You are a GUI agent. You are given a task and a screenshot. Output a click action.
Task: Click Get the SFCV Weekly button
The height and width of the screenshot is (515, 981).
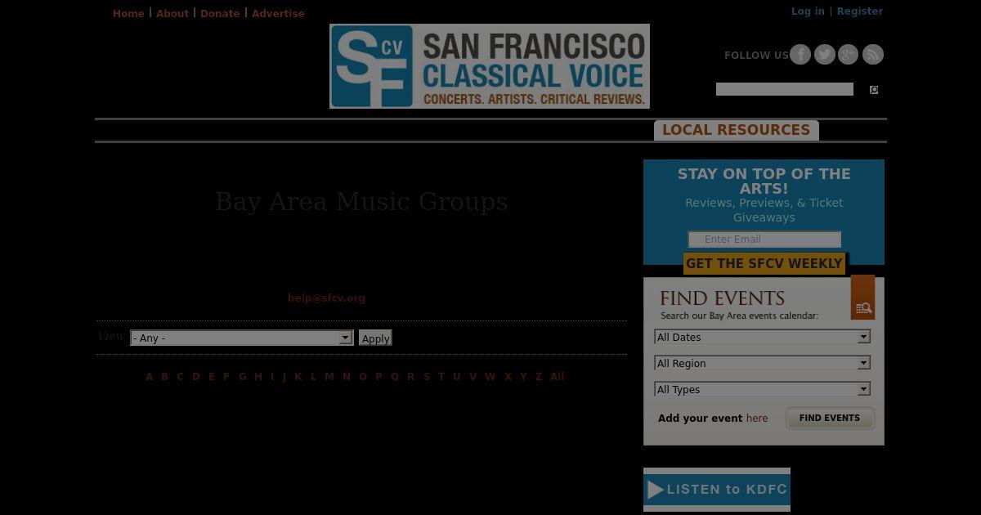[764, 263]
